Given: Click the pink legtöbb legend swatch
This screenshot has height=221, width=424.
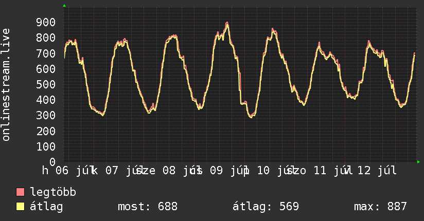Looking at the screenshot, I should pyautogui.click(x=20, y=192).
